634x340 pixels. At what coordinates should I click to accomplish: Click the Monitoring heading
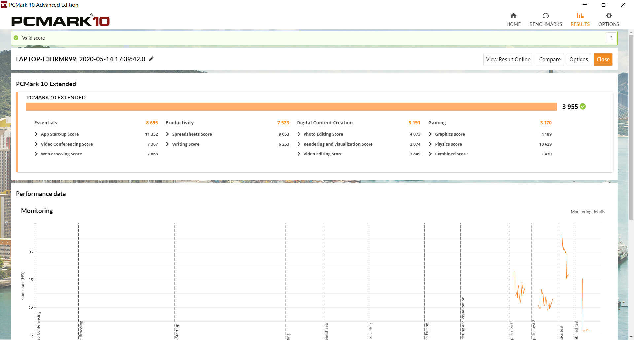click(x=37, y=211)
